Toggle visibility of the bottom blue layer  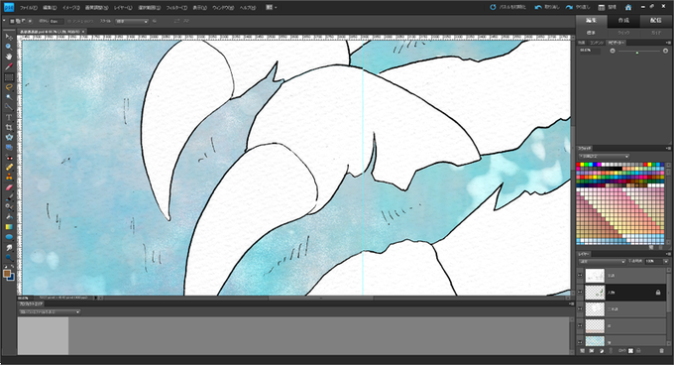tap(580, 342)
